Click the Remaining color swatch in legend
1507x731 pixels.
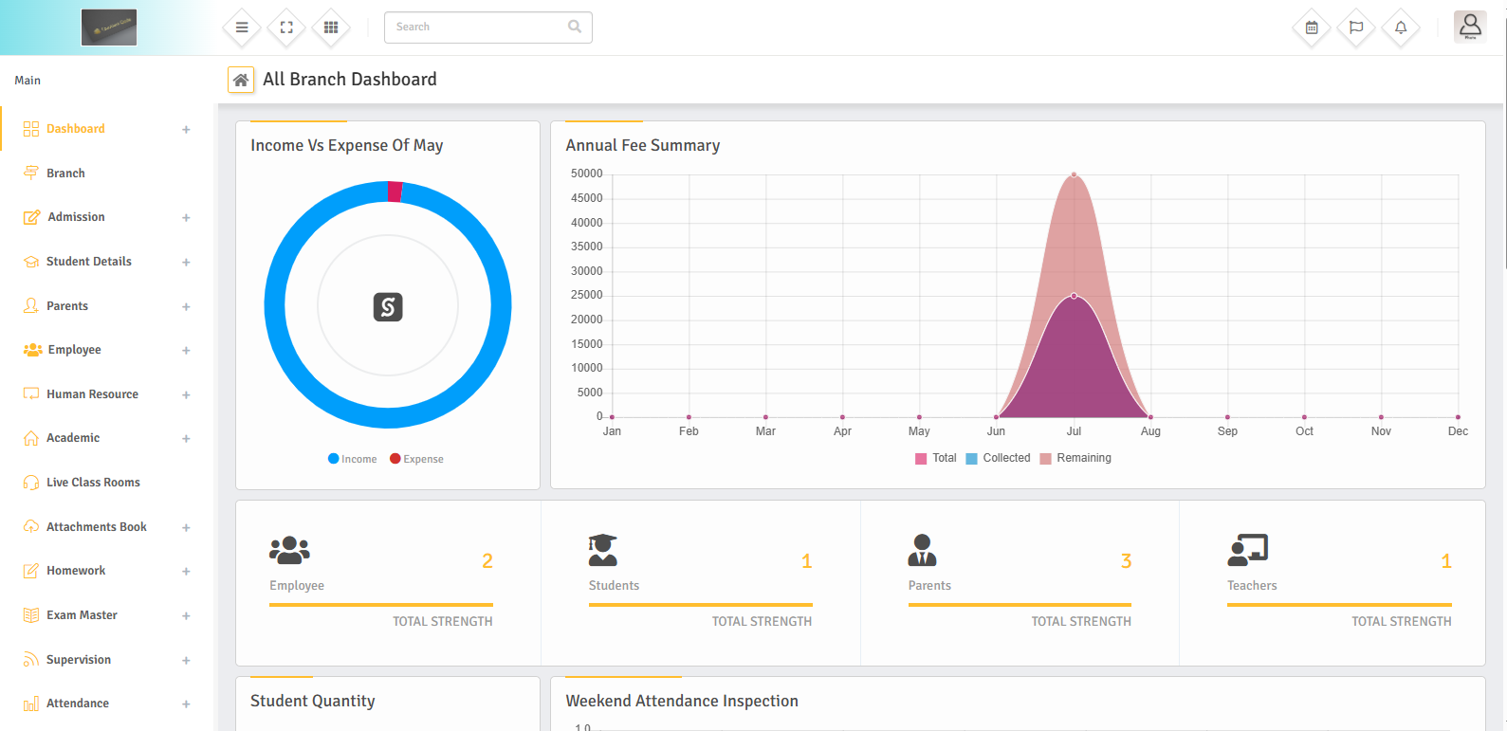coord(1045,459)
